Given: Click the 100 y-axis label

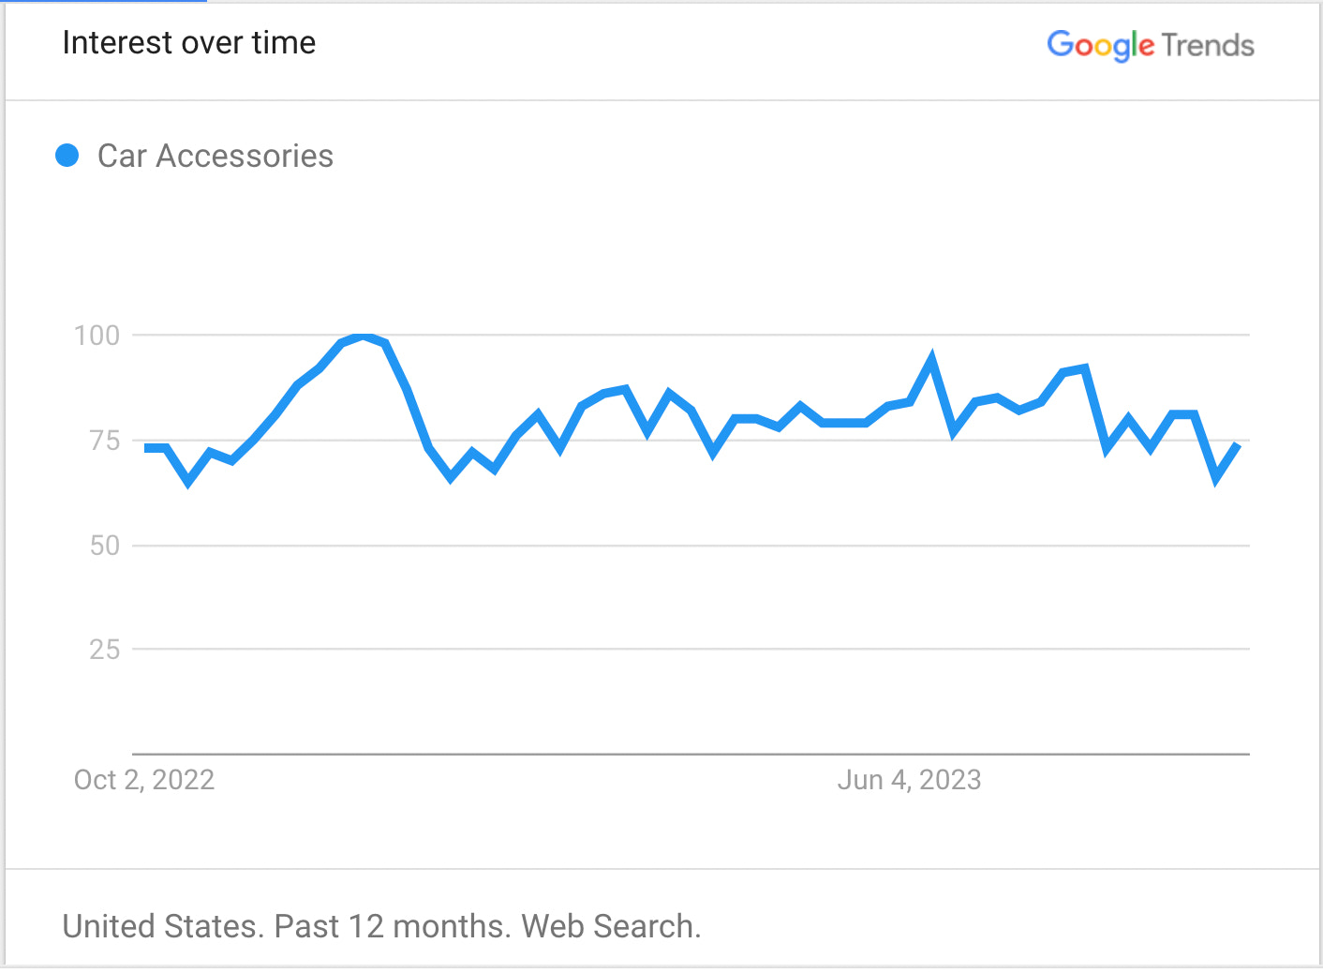Looking at the screenshot, I should [x=97, y=336].
